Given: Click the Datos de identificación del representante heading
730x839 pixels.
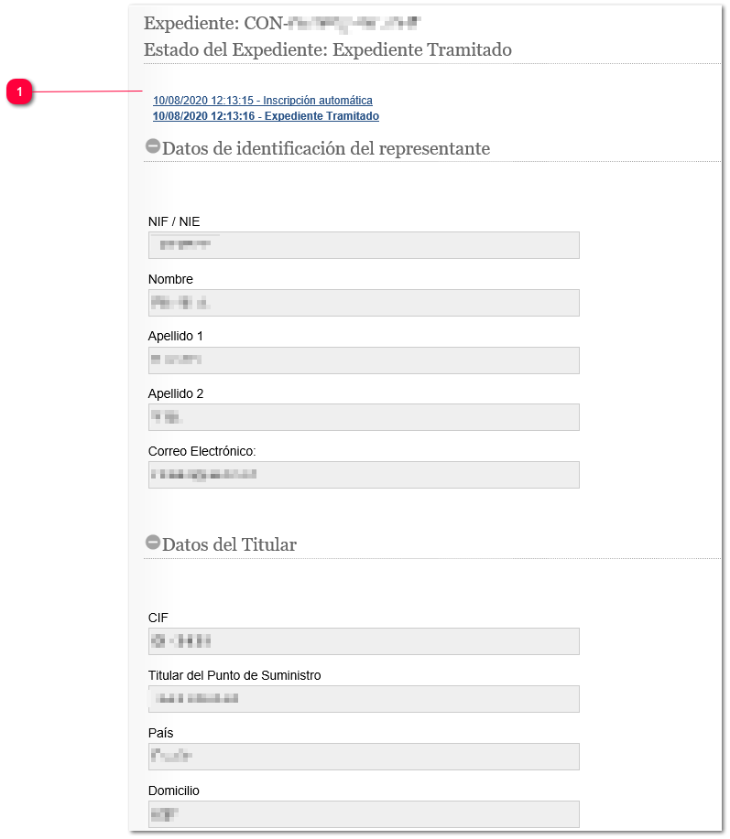Looking at the screenshot, I should pos(326,149).
